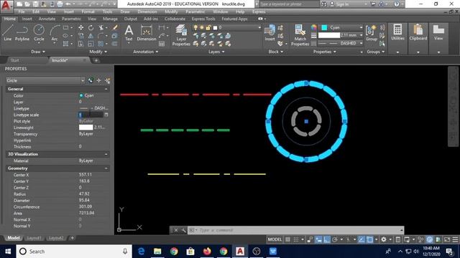Toggle polar tracking in status bar

[x=335, y=239]
